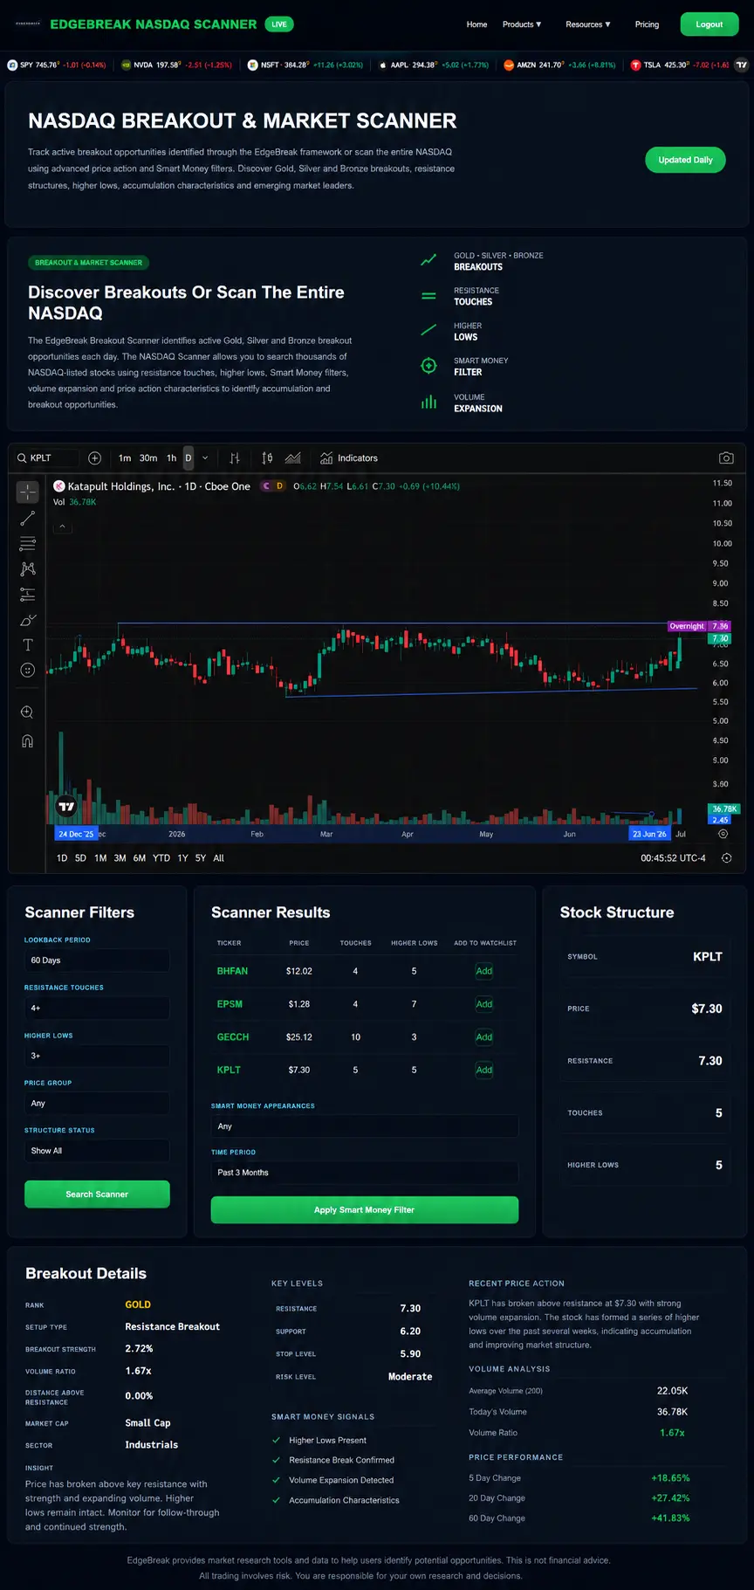Set chart range to 5D

coord(80,858)
